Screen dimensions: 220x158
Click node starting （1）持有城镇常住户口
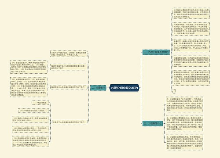click(x=29, y=87)
